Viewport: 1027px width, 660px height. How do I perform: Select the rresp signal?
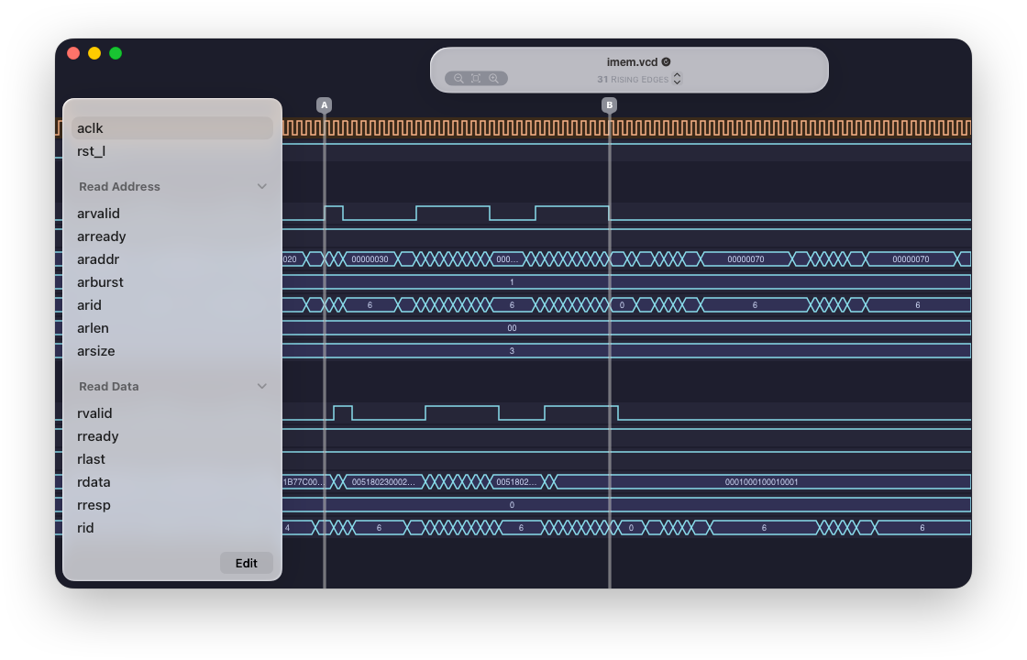[172, 505]
